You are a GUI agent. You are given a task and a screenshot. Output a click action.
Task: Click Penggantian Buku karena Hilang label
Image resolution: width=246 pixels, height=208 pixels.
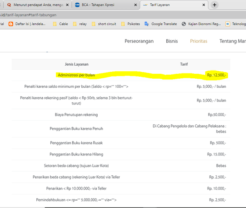point(76,154)
